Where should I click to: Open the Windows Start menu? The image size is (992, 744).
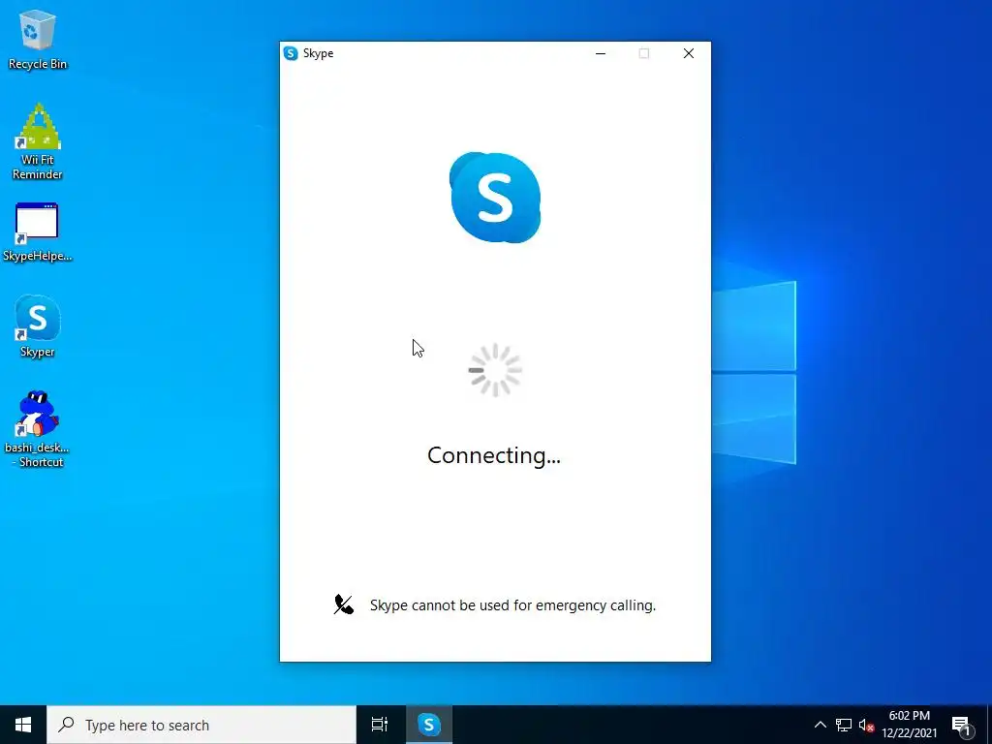pyautogui.click(x=23, y=725)
